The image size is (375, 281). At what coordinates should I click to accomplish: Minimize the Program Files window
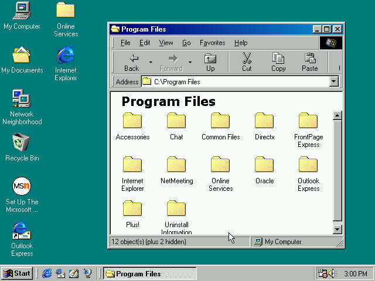[317, 29]
